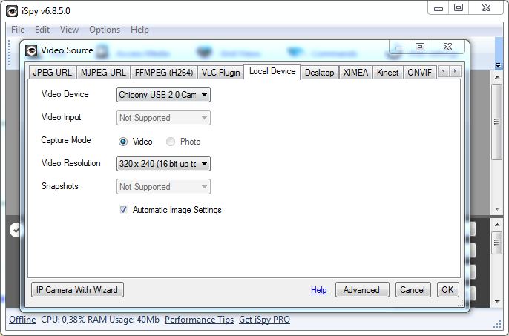This screenshot has height=336, width=509.
Task: Switch to the JPEG URL tab
Action: (52, 73)
